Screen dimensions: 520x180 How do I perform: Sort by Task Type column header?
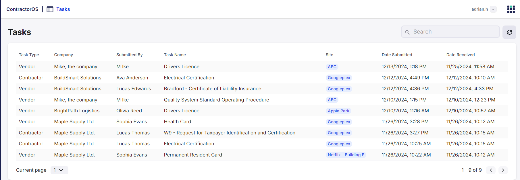29,55
